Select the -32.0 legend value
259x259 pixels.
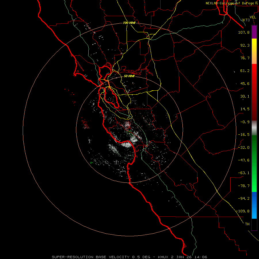244,148
